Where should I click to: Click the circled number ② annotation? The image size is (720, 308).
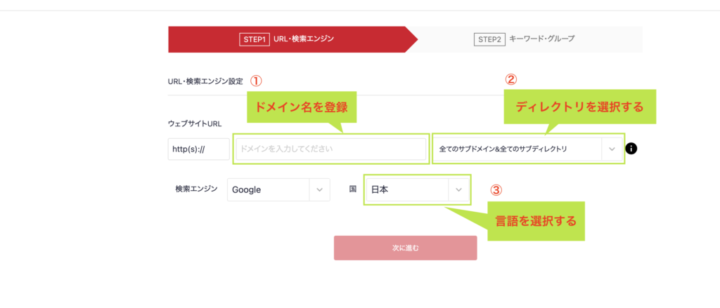click(x=511, y=79)
